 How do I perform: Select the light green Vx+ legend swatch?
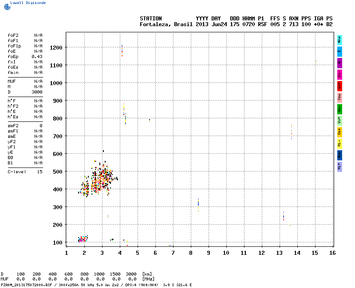339,121
